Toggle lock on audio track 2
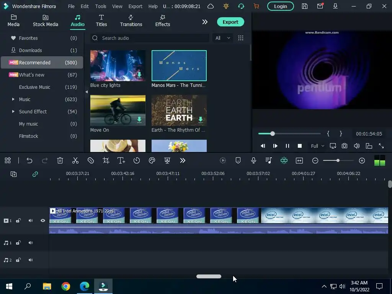392x294 pixels. click(18, 260)
